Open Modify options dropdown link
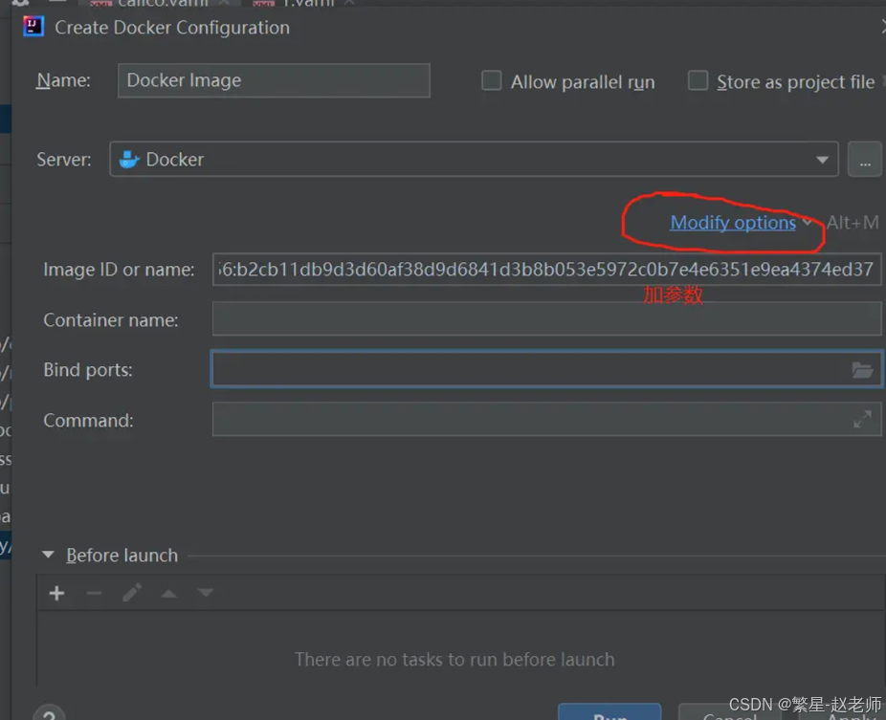Viewport: 886px width, 720px height. [733, 223]
